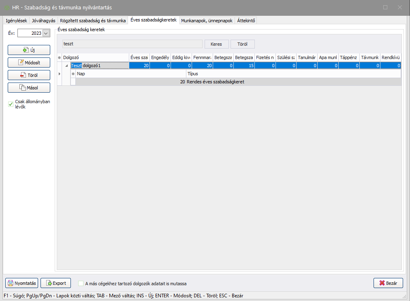Collapse the Teszt dolgozó1 row
This screenshot has height=301, width=410.
66,66
